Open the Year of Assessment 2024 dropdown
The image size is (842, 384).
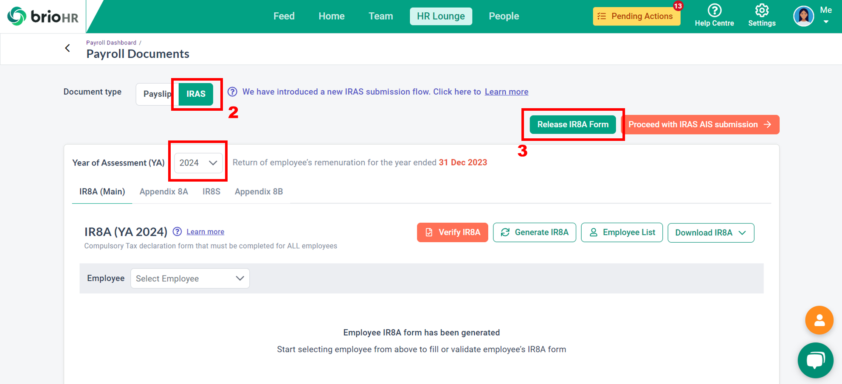(198, 163)
